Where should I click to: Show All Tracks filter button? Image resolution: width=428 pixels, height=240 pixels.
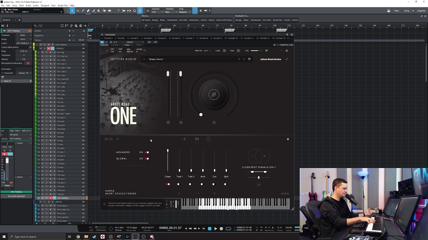pos(146,20)
